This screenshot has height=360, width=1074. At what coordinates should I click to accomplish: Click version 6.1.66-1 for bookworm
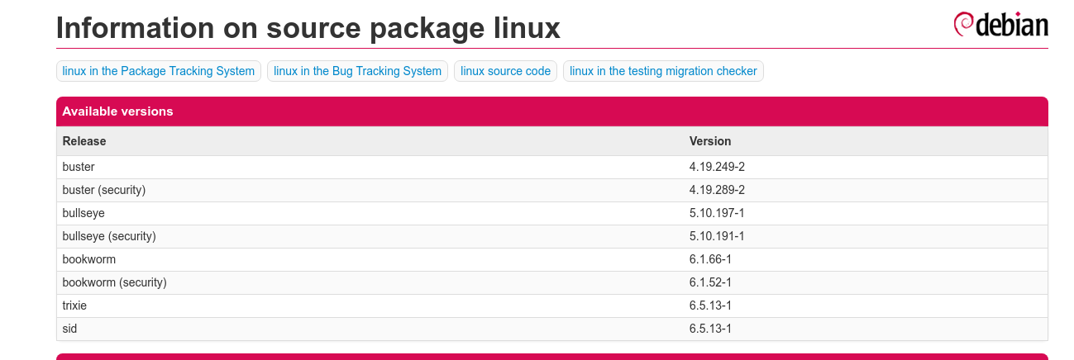click(711, 259)
